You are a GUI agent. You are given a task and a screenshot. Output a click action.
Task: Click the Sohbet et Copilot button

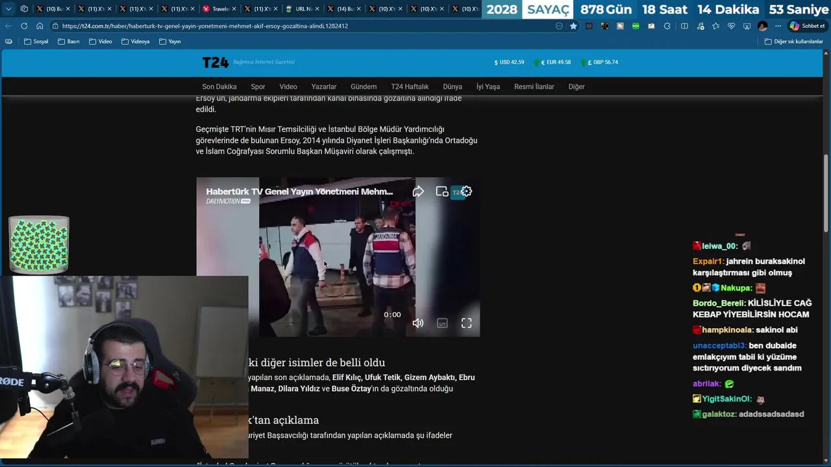tap(807, 26)
